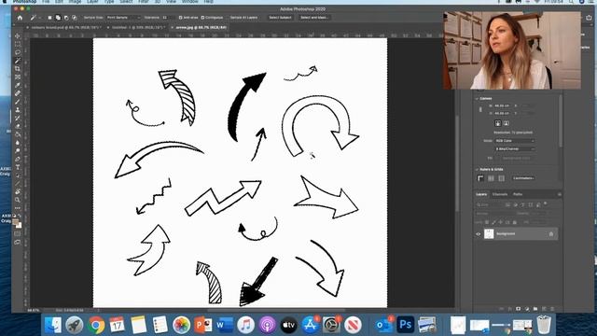Open the Layers panel menu
The image size is (597, 336).
(560, 195)
